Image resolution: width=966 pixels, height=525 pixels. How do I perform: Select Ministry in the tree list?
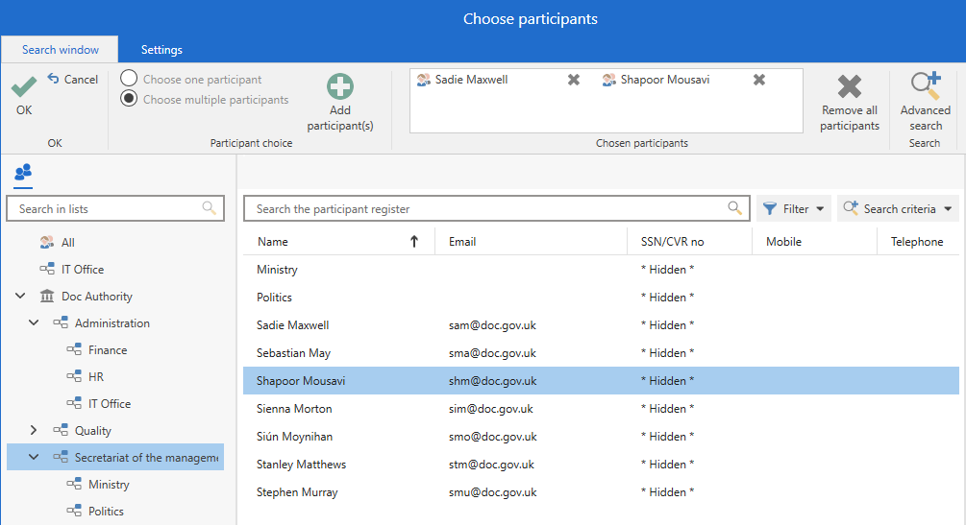click(x=109, y=484)
